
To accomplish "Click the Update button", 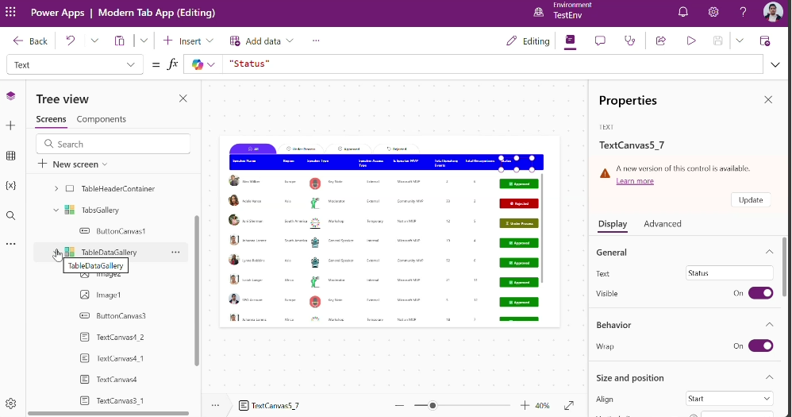I will point(750,200).
